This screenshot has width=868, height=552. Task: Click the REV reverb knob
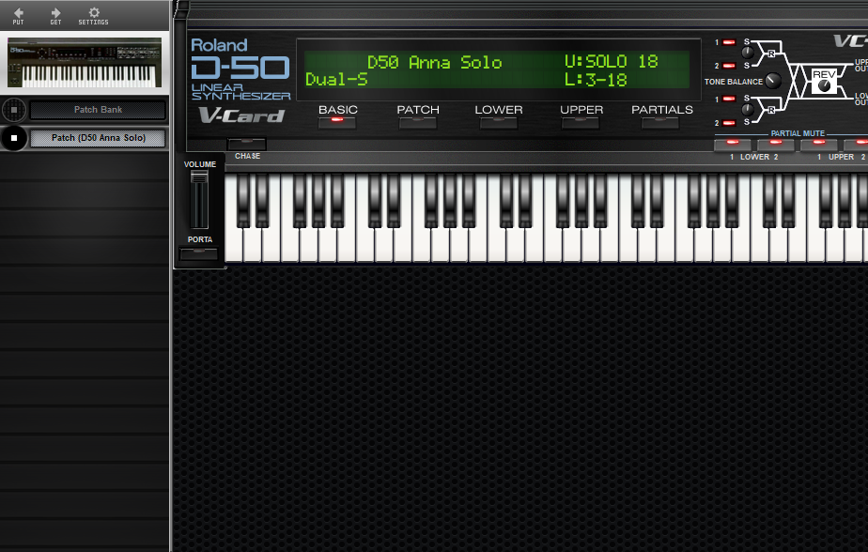[x=824, y=85]
